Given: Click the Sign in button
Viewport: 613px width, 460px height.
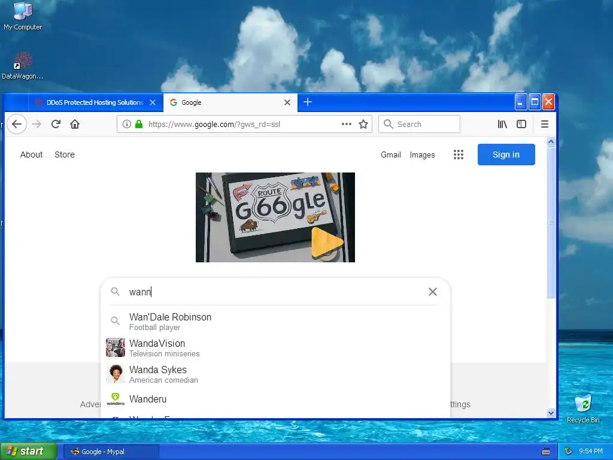Looking at the screenshot, I should [x=506, y=155].
